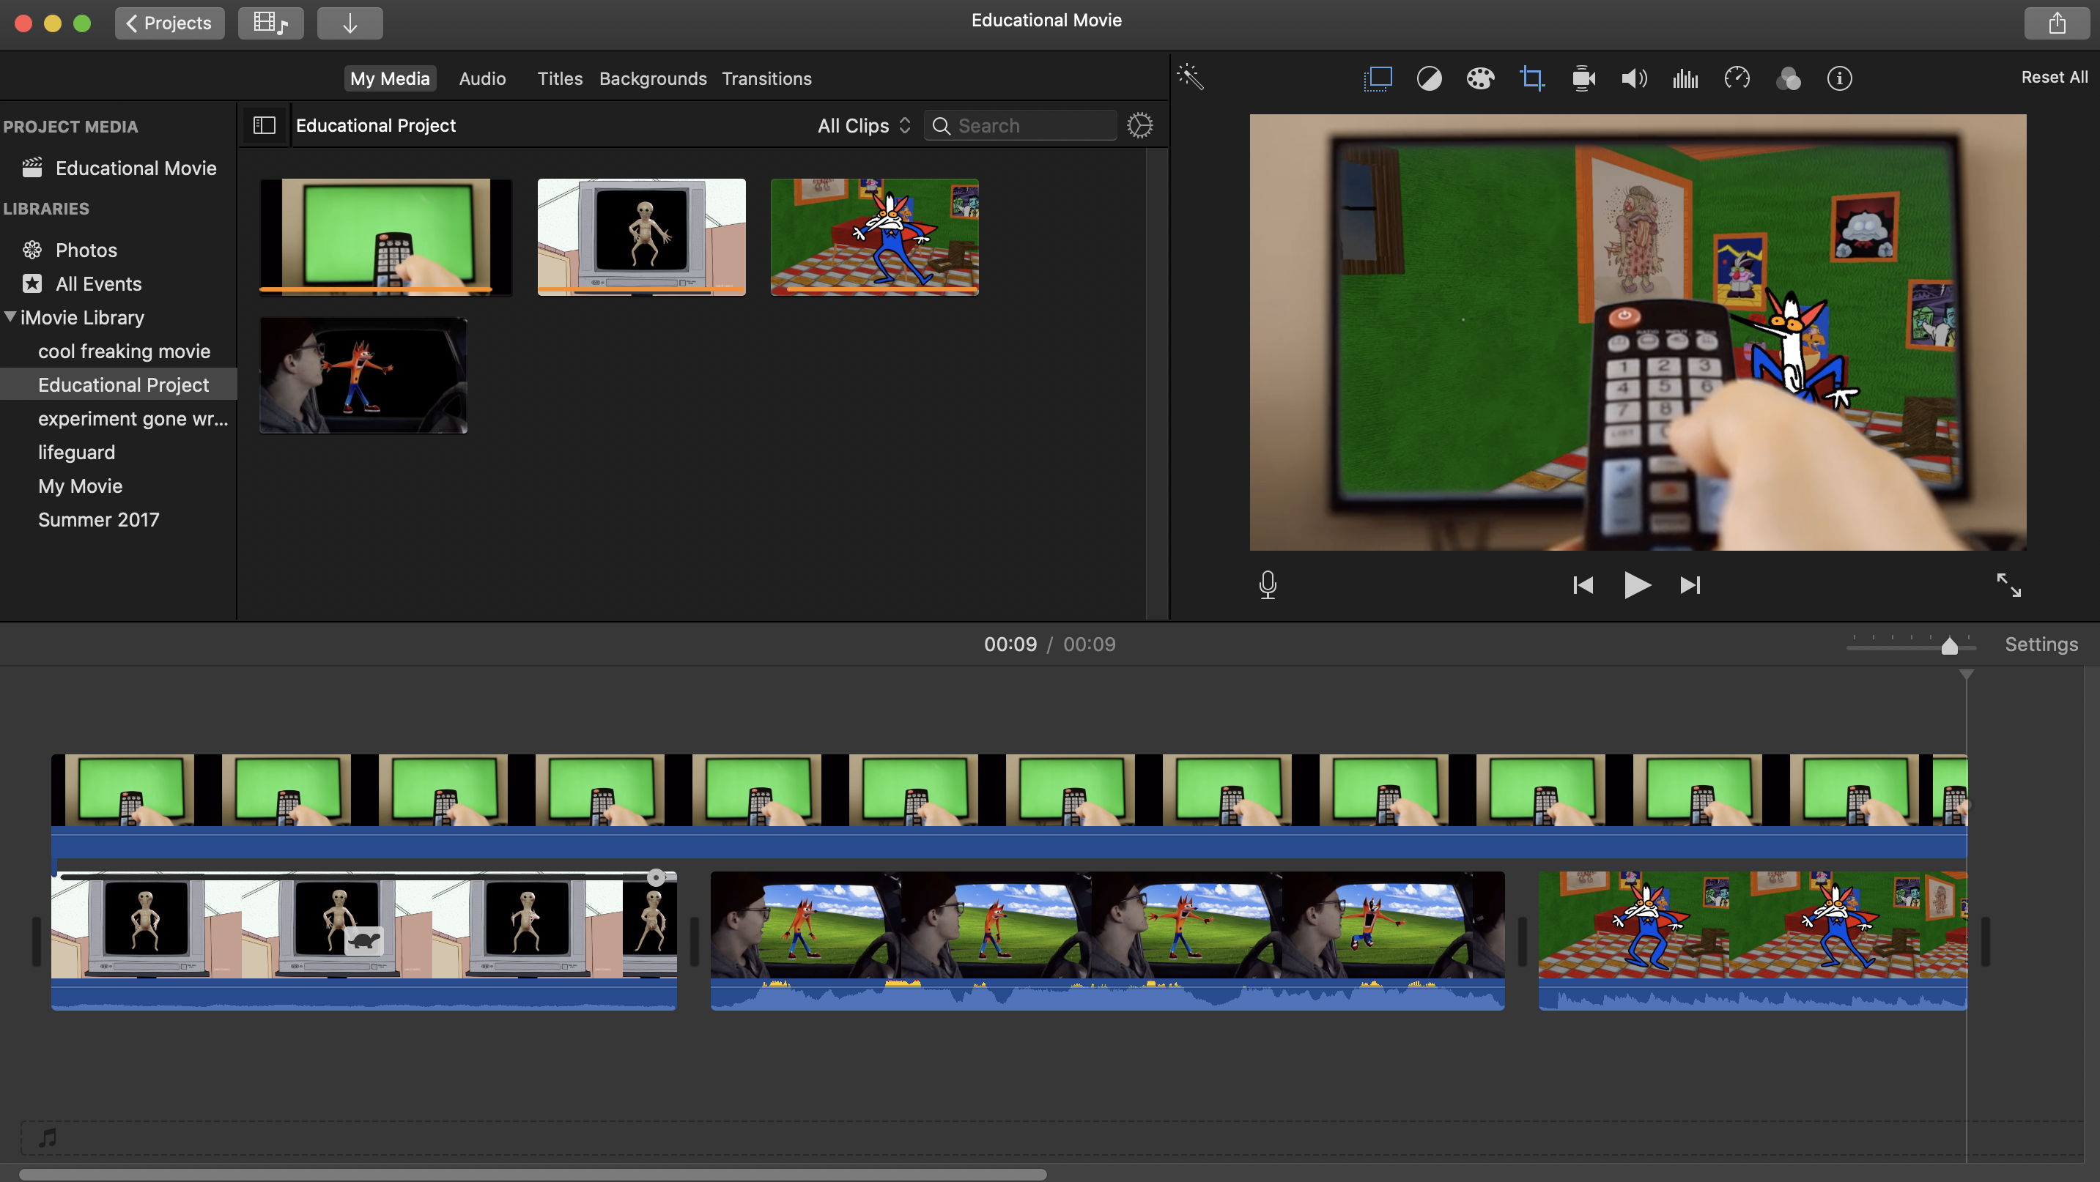
Task: Select All Events in the sidebar
Action: 98,283
